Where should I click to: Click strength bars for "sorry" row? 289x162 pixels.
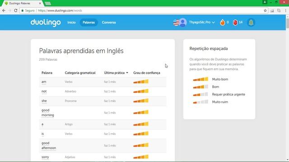[x=141, y=157]
